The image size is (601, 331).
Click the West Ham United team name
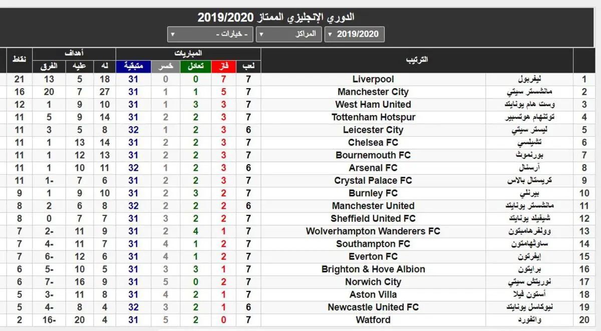[x=373, y=105]
